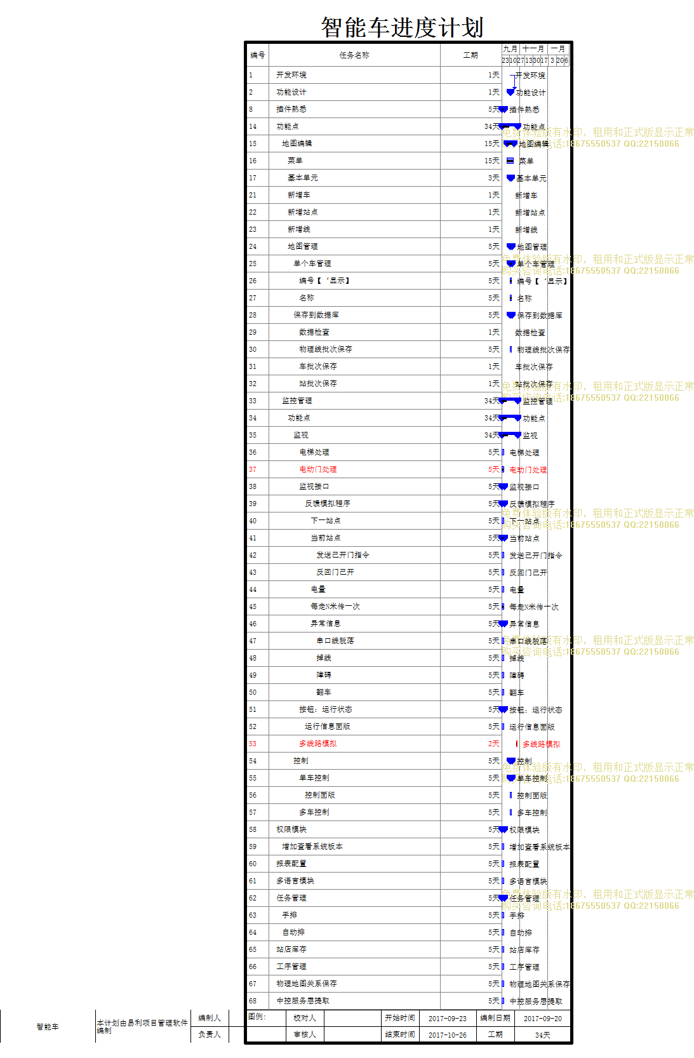
Task: Click the '九月' month header in timeline
Action: (x=510, y=49)
